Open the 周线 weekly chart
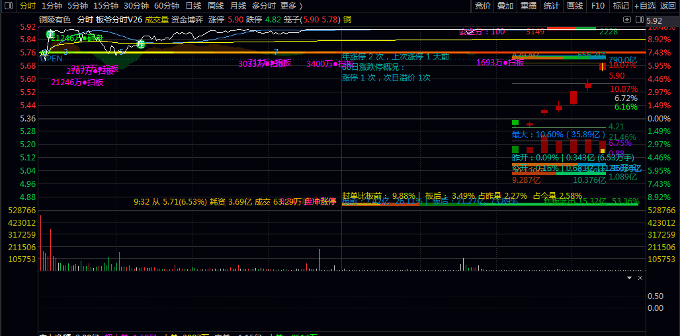 pyautogui.click(x=216, y=6)
